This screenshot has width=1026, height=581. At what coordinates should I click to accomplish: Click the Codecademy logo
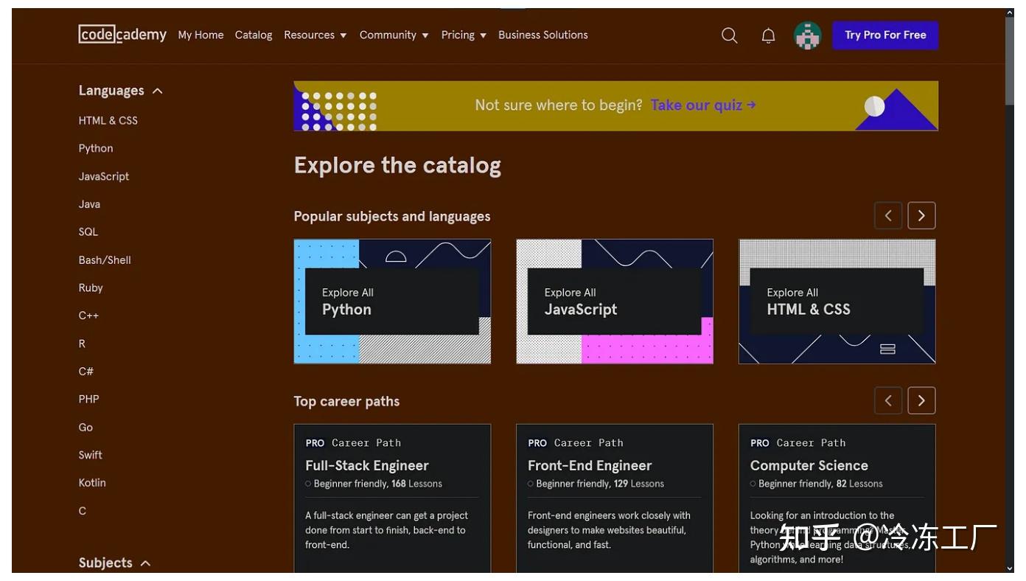(122, 35)
